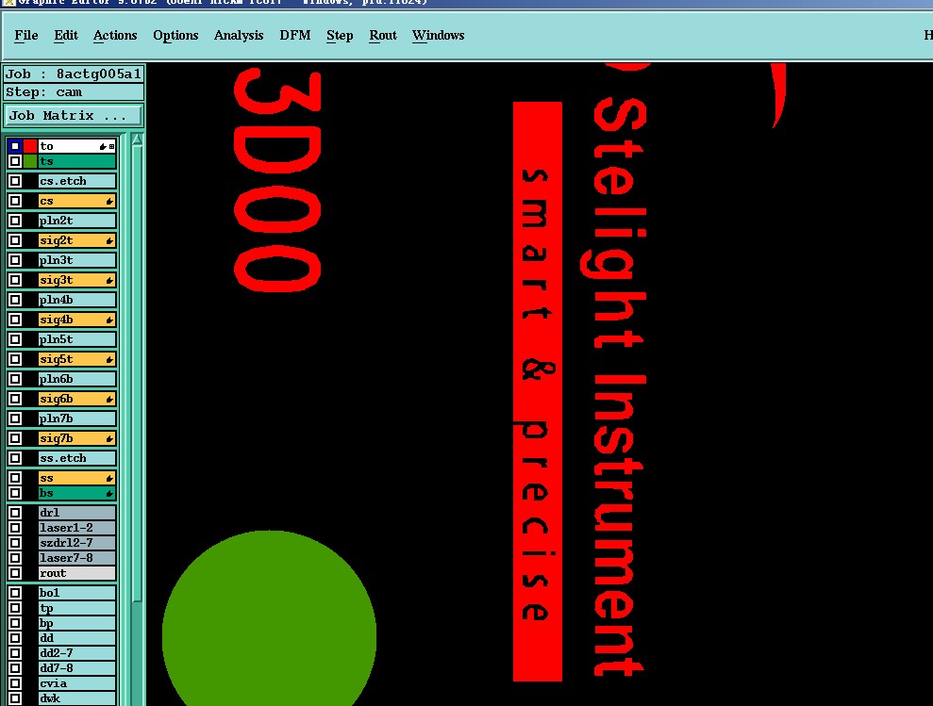The width and height of the screenshot is (933, 706).
Task: Select the 'Step: cam' field
Action: [x=74, y=92]
